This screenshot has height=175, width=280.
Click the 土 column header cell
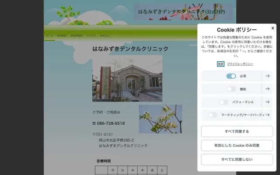(x=162, y=170)
